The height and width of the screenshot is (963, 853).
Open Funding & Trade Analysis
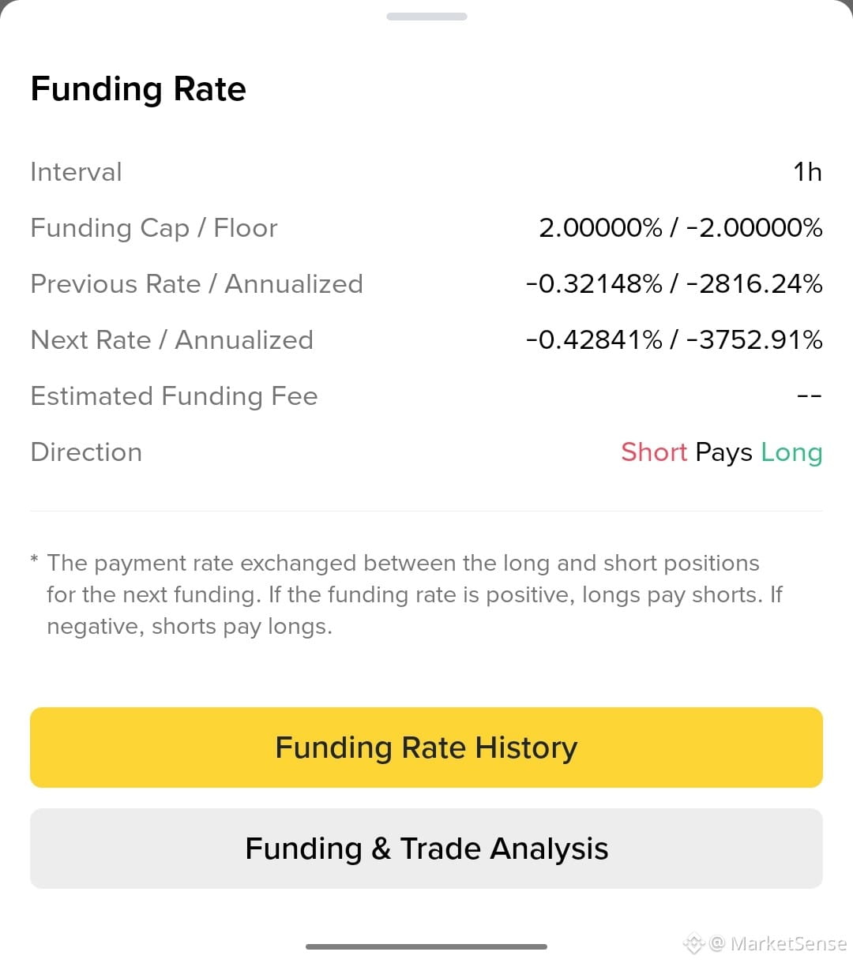pyautogui.click(x=426, y=849)
